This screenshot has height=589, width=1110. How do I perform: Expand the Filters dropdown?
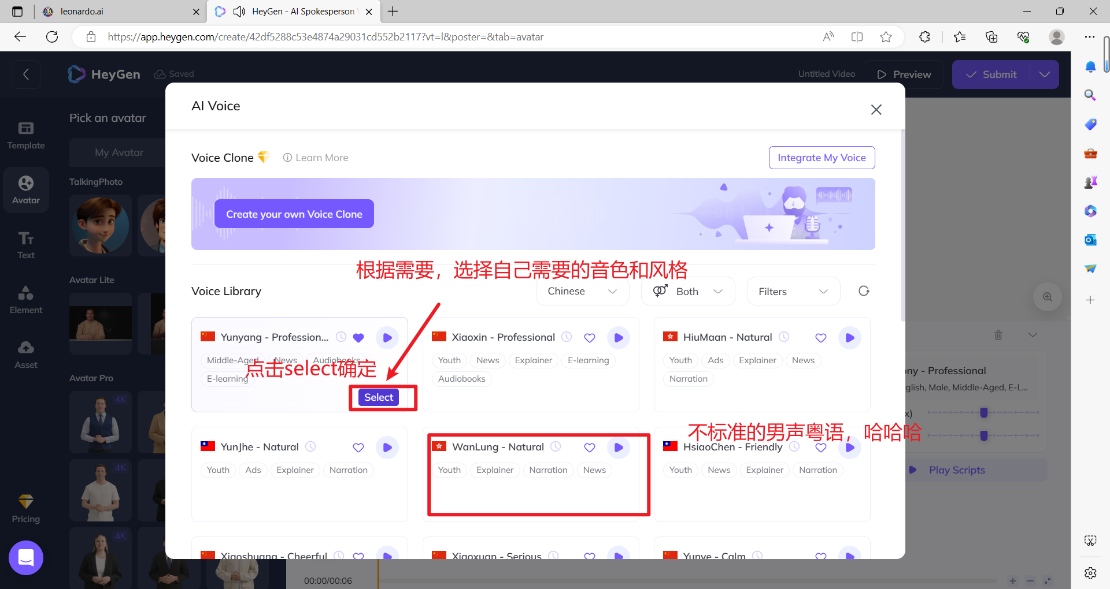793,291
